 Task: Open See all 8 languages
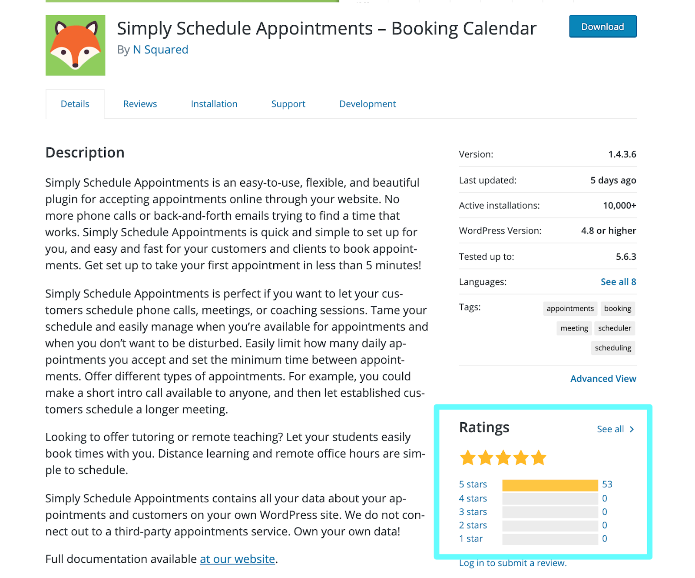pyautogui.click(x=618, y=282)
